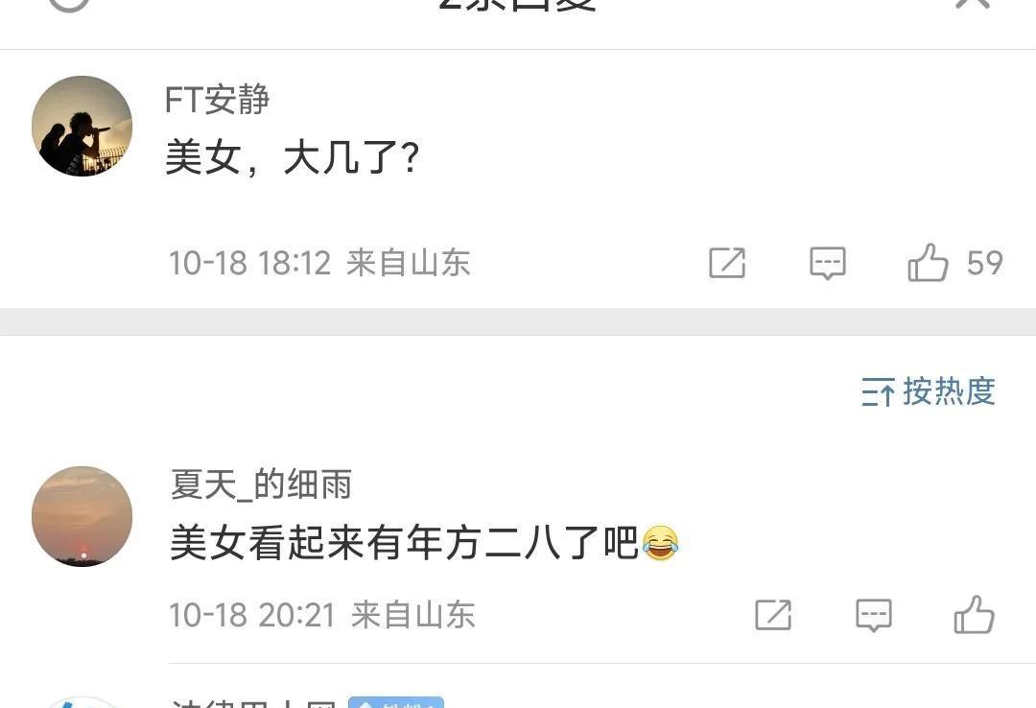
Task: Open FT安静's profile avatar
Action: tap(82, 127)
